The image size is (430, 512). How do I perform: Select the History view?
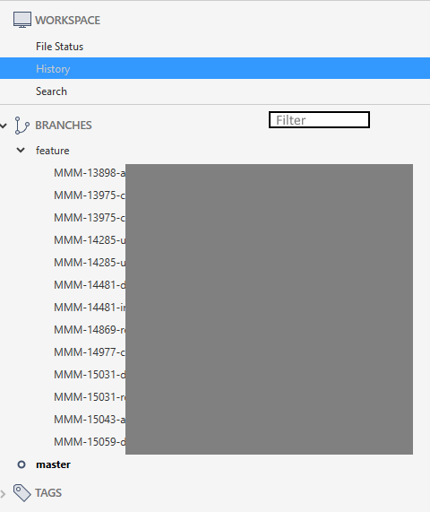[x=215, y=68]
